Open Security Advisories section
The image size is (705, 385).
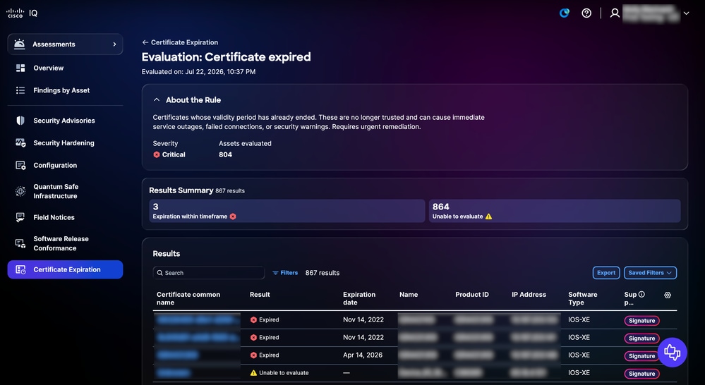click(65, 121)
